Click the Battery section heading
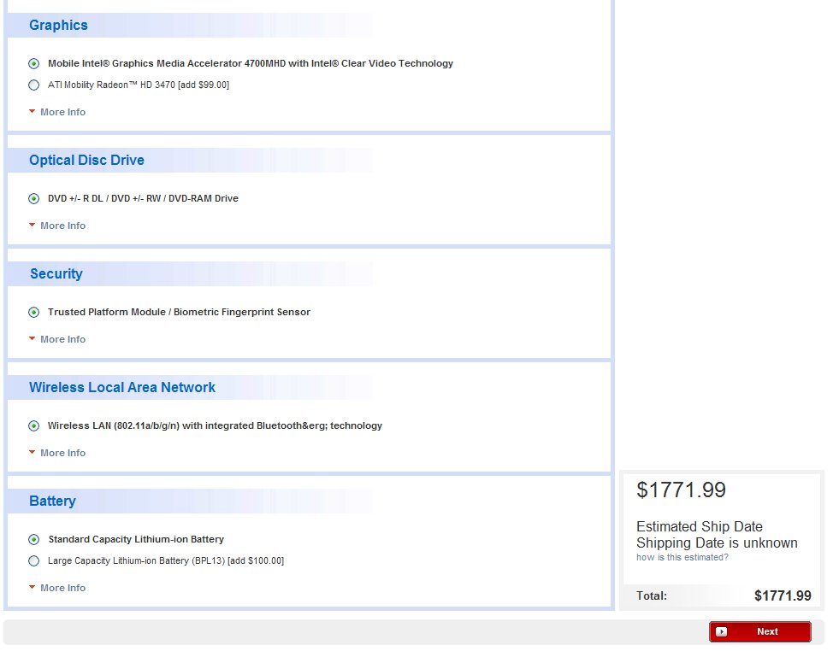This screenshot has width=833, height=651. [x=52, y=501]
